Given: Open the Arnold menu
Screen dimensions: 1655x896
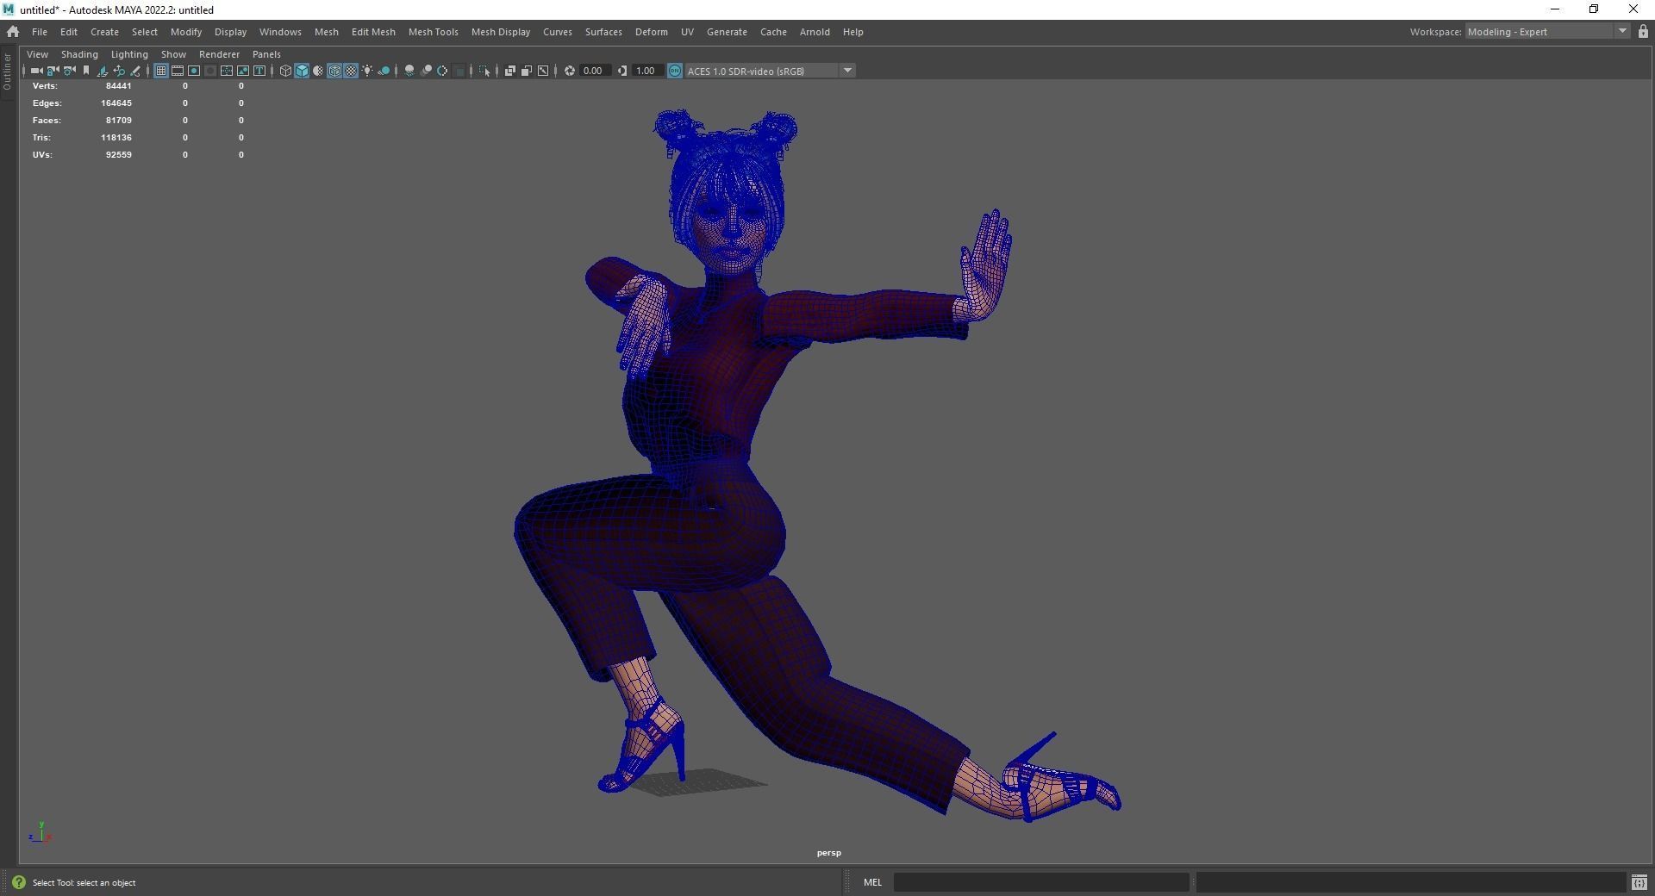Looking at the screenshot, I should [x=815, y=32].
